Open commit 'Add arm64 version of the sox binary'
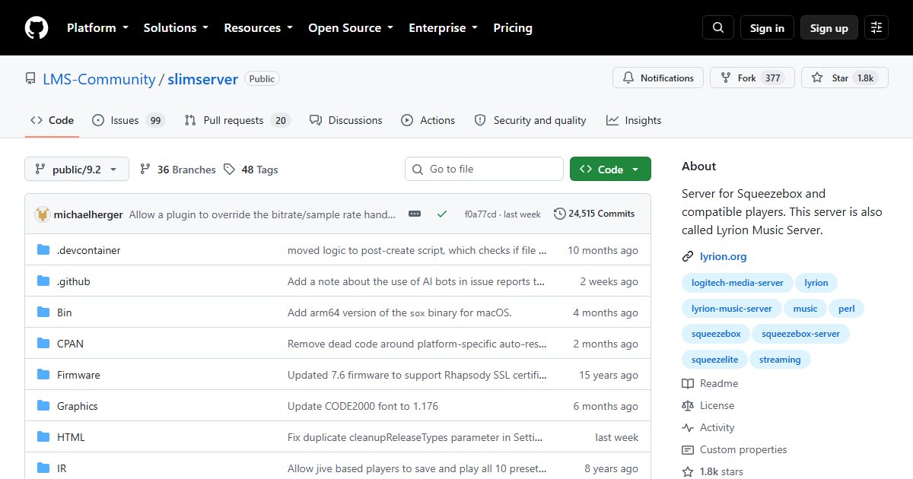 click(x=399, y=312)
